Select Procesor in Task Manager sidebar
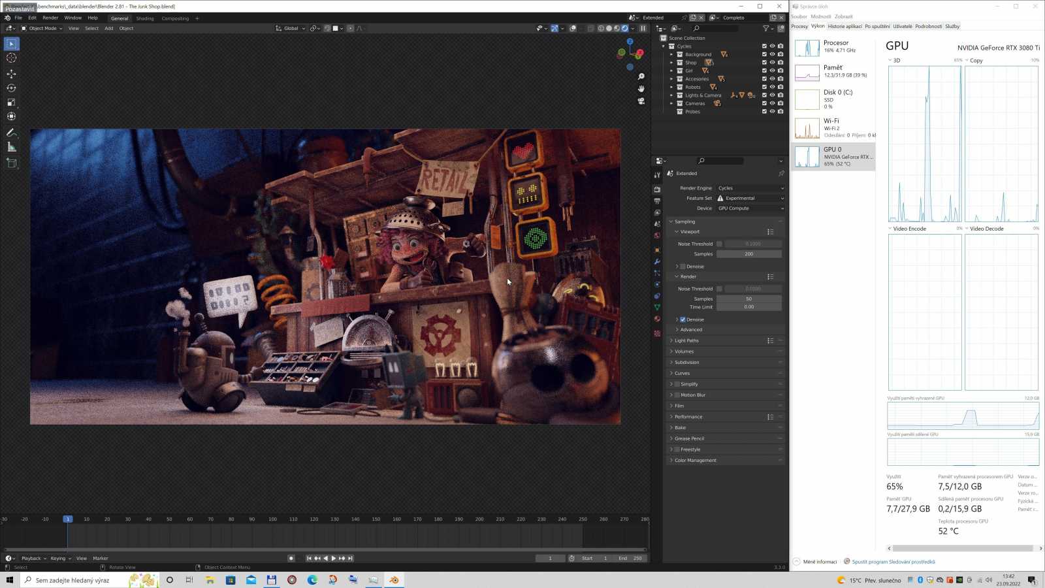This screenshot has width=1045, height=588. pyautogui.click(x=833, y=47)
